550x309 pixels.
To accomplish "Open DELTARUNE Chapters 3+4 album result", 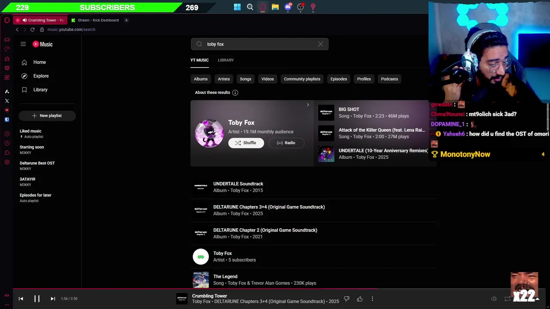I will pos(313,210).
